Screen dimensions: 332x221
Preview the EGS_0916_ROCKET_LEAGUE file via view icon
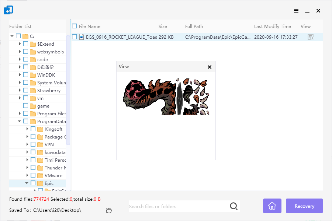310,37
